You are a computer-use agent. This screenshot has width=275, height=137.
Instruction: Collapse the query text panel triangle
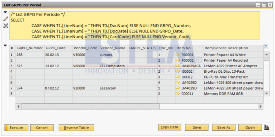[x=5, y=12]
